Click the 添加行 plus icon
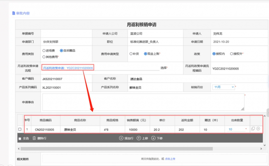 pos(121,138)
